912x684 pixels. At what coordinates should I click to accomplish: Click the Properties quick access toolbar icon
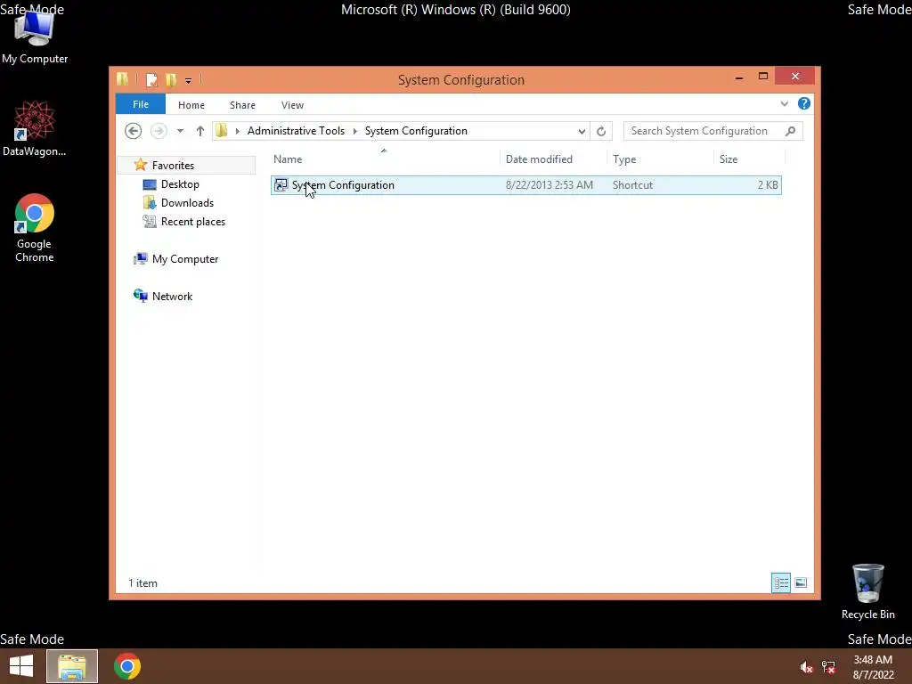click(151, 79)
